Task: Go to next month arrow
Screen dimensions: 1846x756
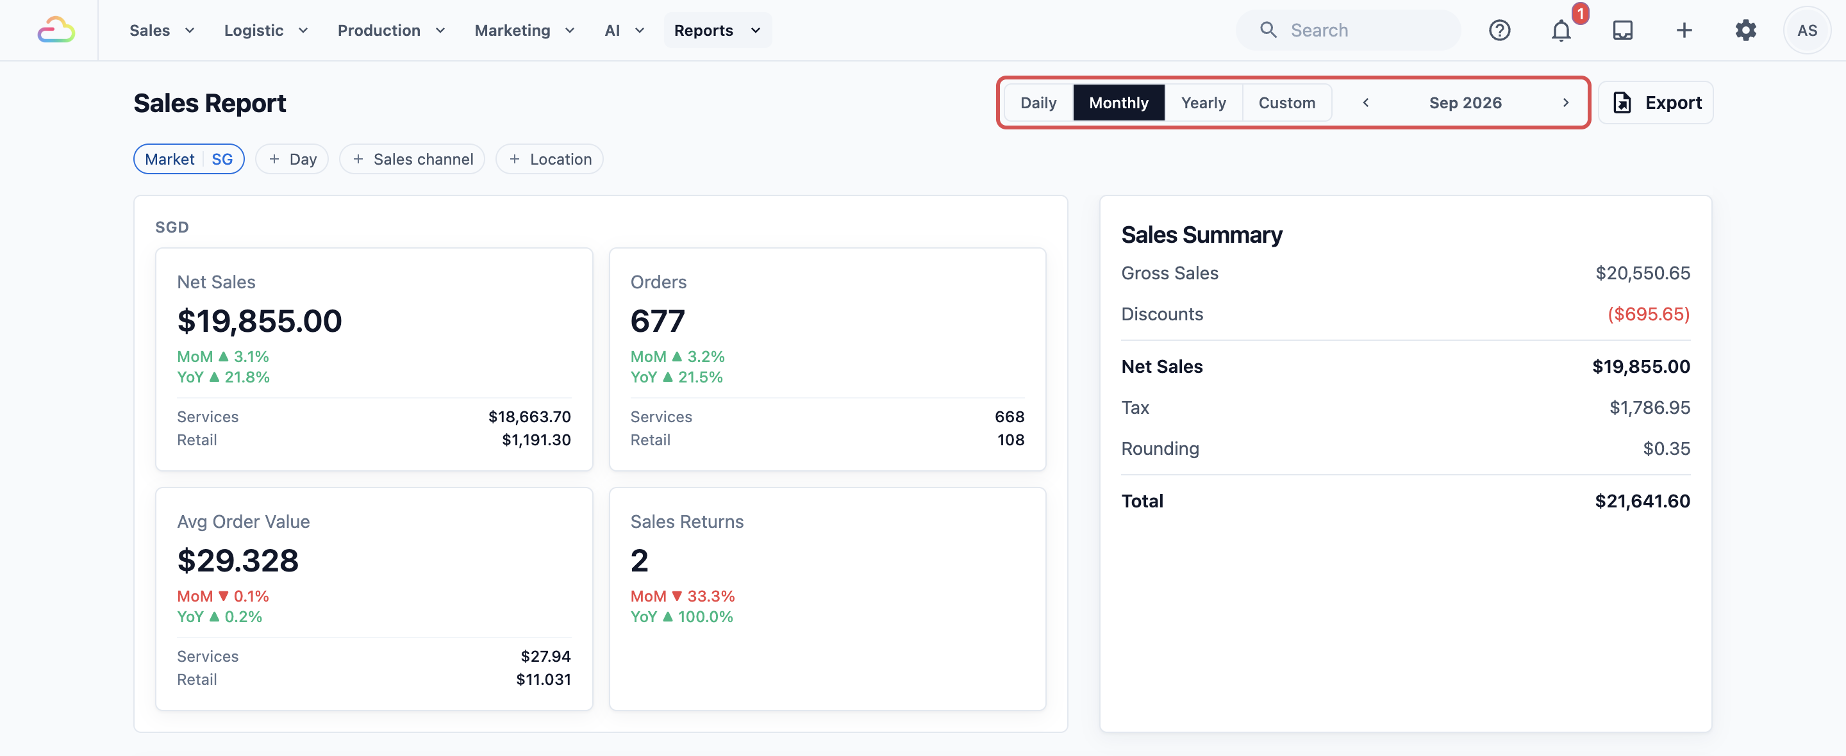Action: [1566, 103]
